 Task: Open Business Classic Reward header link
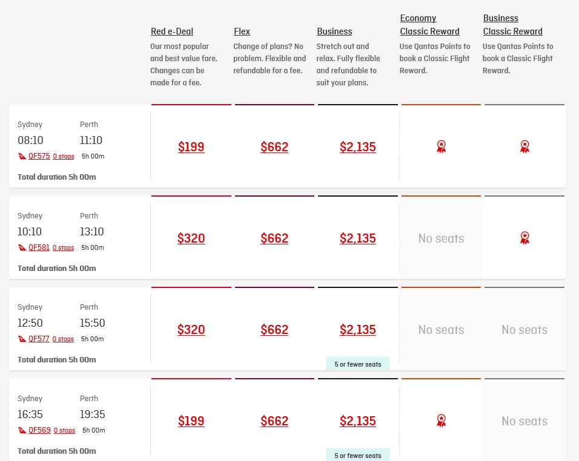click(512, 25)
